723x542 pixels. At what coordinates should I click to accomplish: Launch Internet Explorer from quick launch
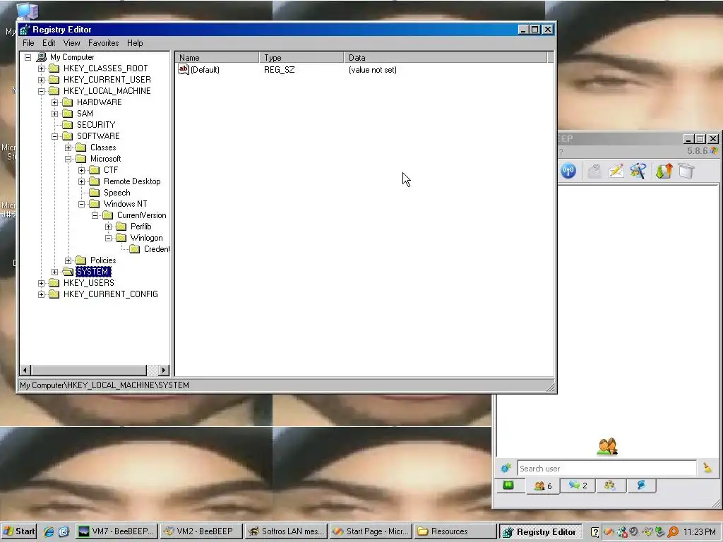coord(49,531)
